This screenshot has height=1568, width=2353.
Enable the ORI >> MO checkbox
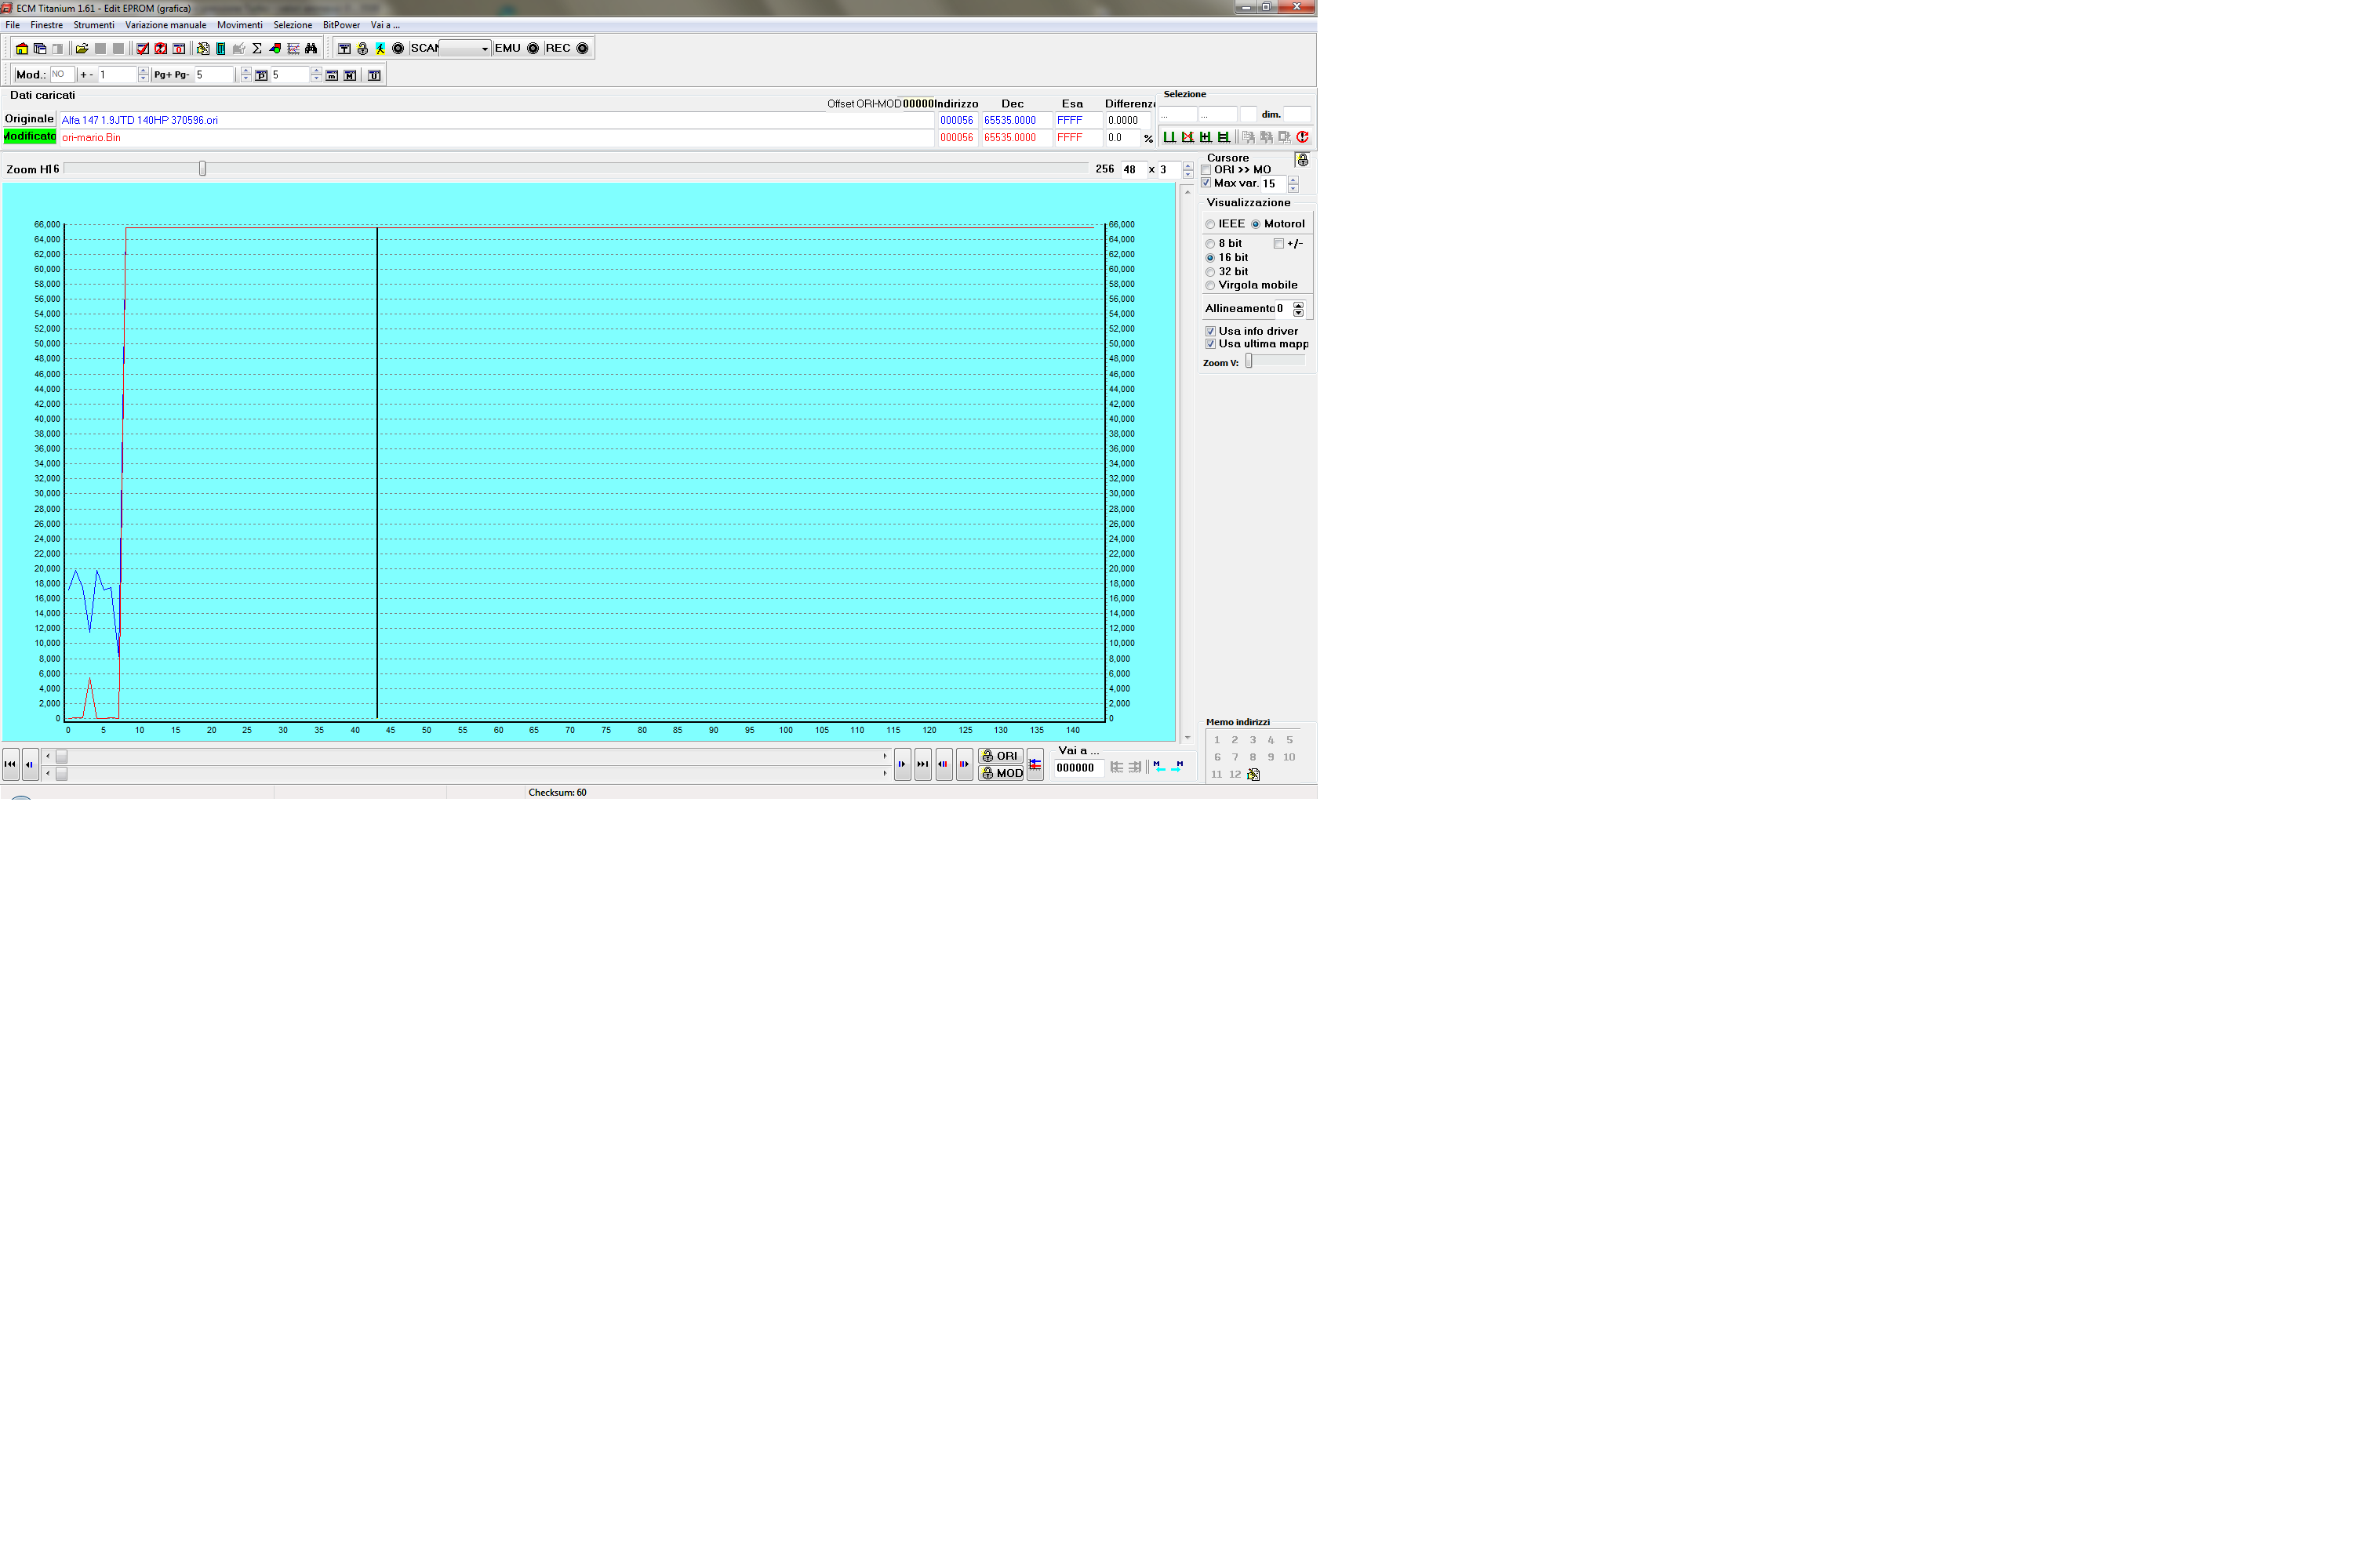click(x=1206, y=170)
